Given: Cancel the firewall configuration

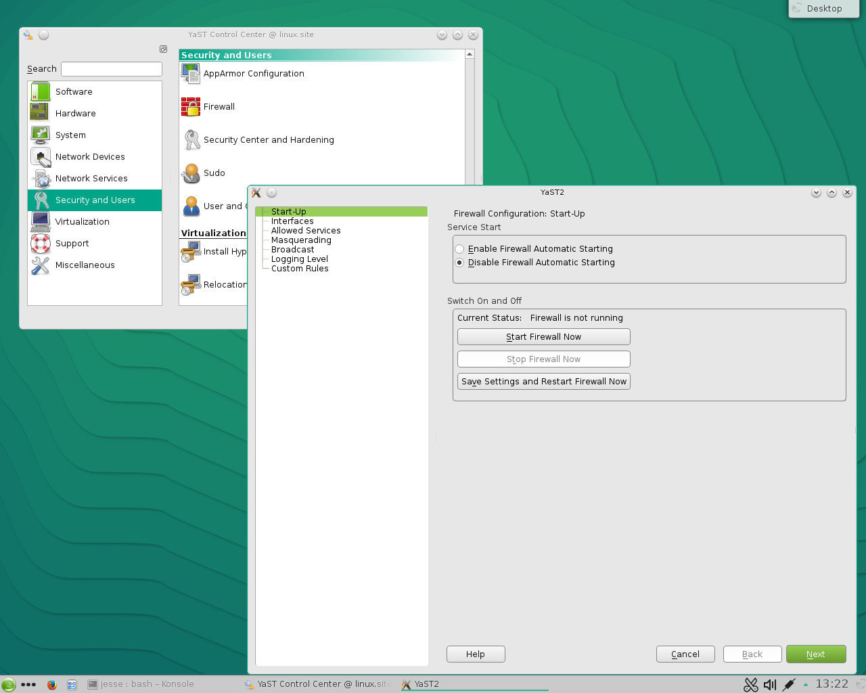Looking at the screenshot, I should tap(685, 654).
